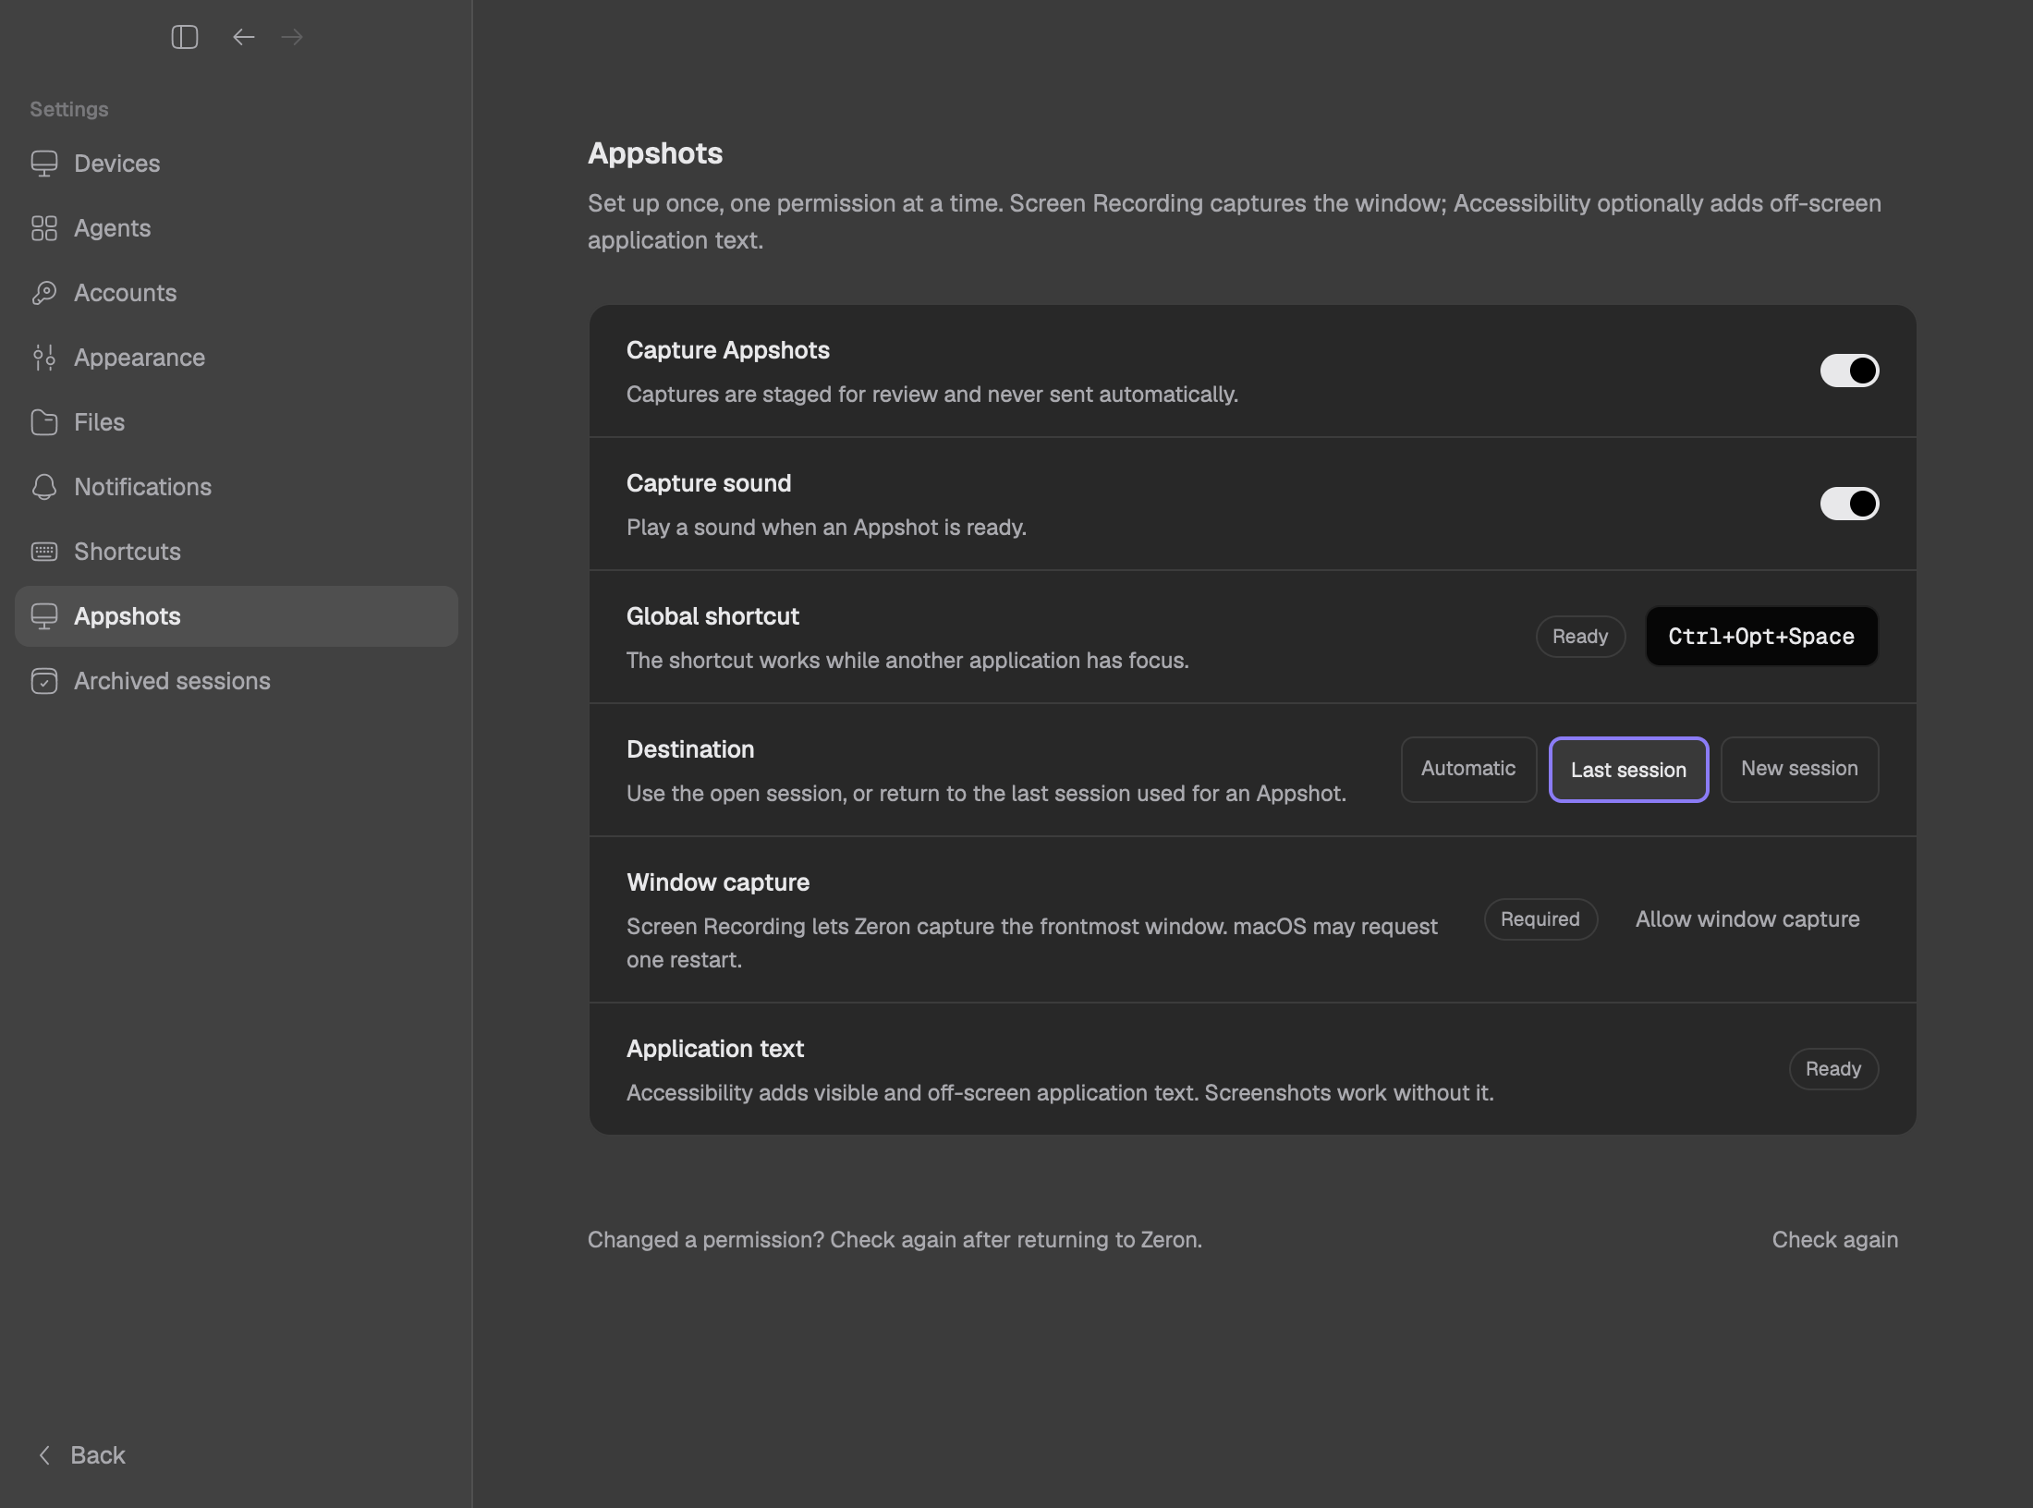This screenshot has height=1508, width=2033.
Task: Disable the Capture Appshots toggle
Action: click(1849, 371)
